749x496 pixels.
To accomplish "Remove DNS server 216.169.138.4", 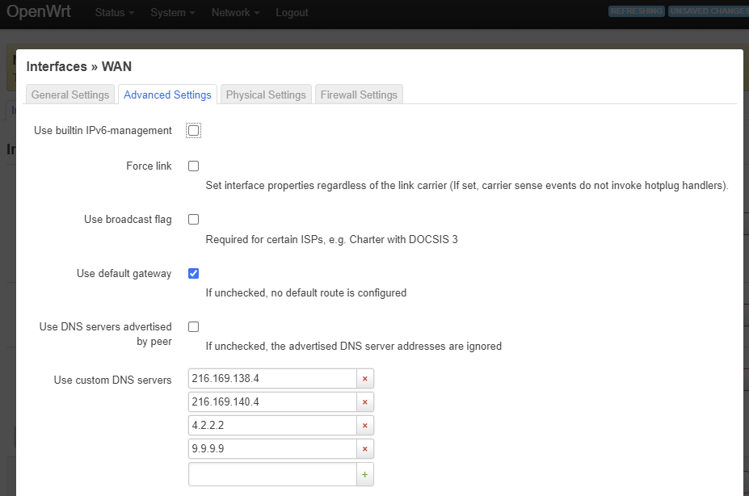I will pyautogui.click(x=364, y=378).
